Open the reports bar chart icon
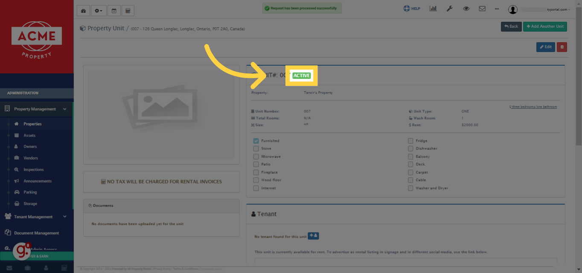The width and height of the screenshot is (582, 273). [433, 8]
